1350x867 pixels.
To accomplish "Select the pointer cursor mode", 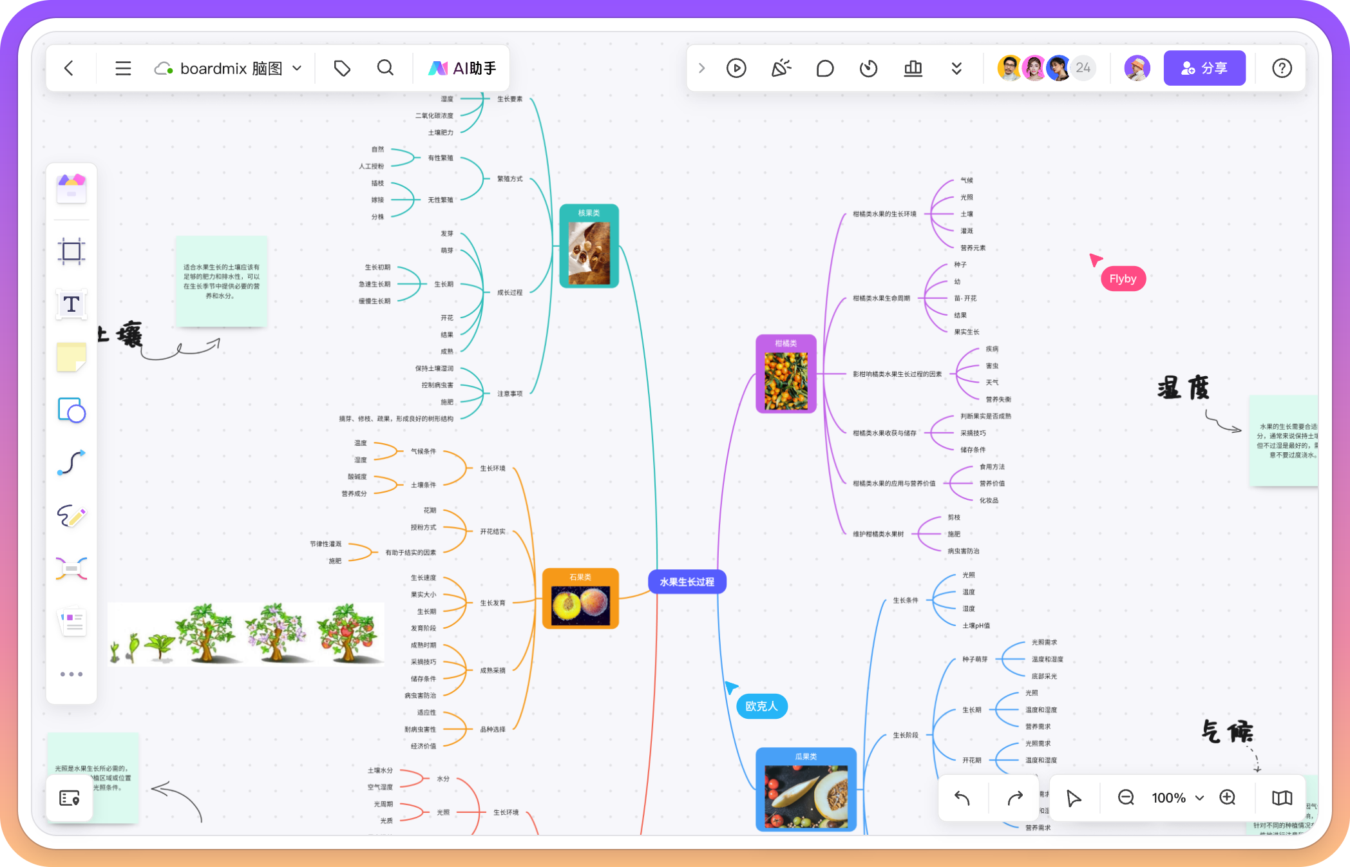I will tap(1073, 798).
